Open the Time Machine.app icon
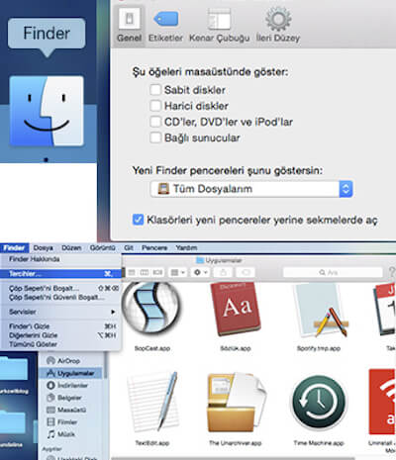 click(x=319, y=403)
